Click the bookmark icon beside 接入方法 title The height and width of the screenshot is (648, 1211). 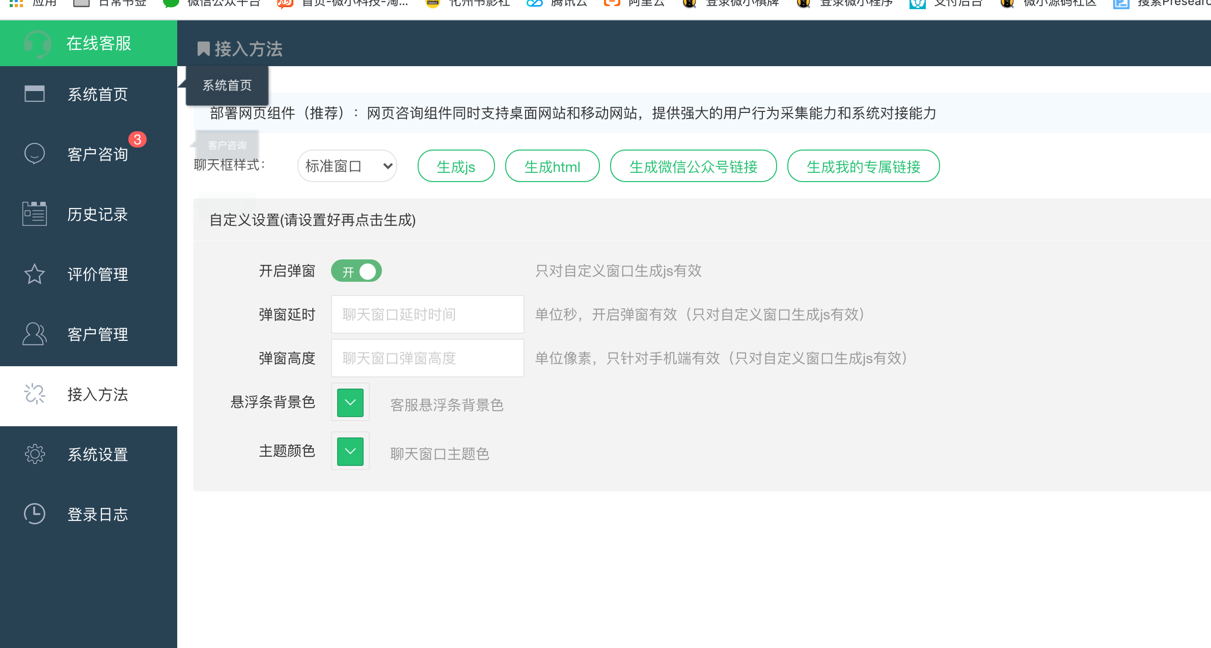tap(203, 49)
